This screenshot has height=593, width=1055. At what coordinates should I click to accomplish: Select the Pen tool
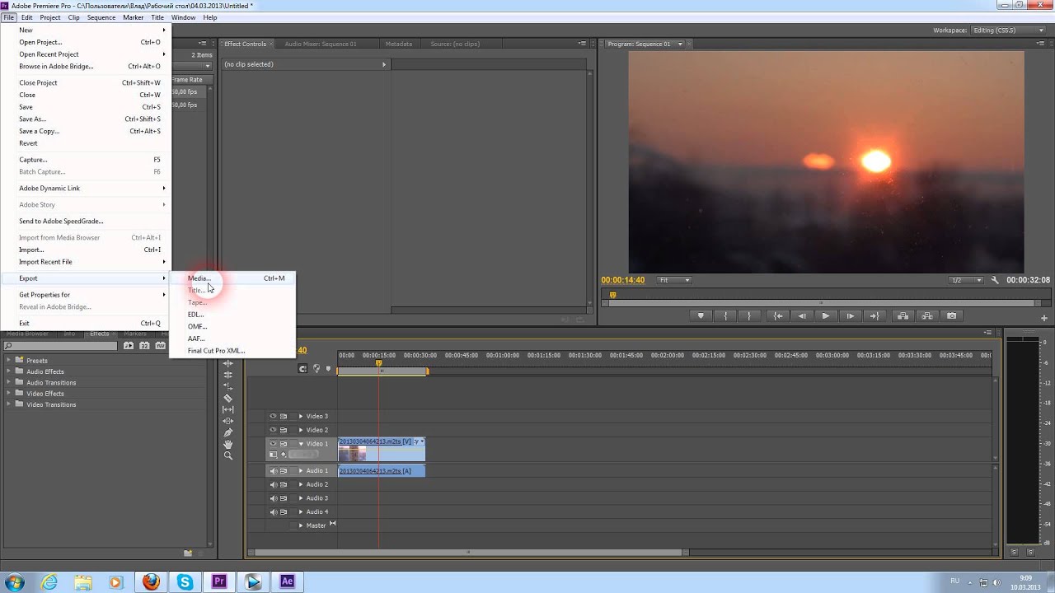click(x=228, y=432)
